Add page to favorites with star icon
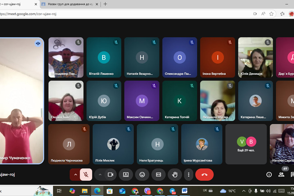 [x=271, y=14]
